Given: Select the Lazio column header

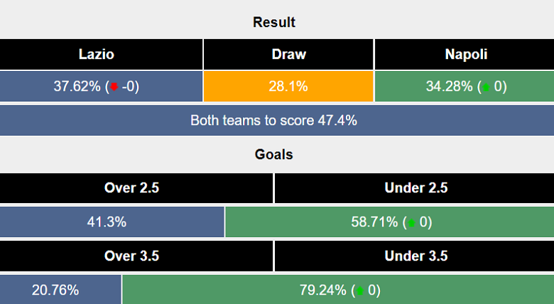Looking at the screenshot, I should [x=102, y=54].
